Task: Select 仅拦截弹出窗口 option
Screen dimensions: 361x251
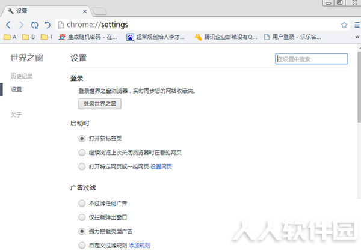Action: (82, 217)
